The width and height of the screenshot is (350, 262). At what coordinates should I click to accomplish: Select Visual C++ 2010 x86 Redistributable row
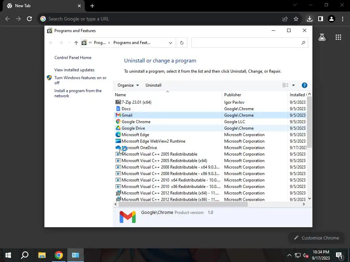tap(210, 187)
